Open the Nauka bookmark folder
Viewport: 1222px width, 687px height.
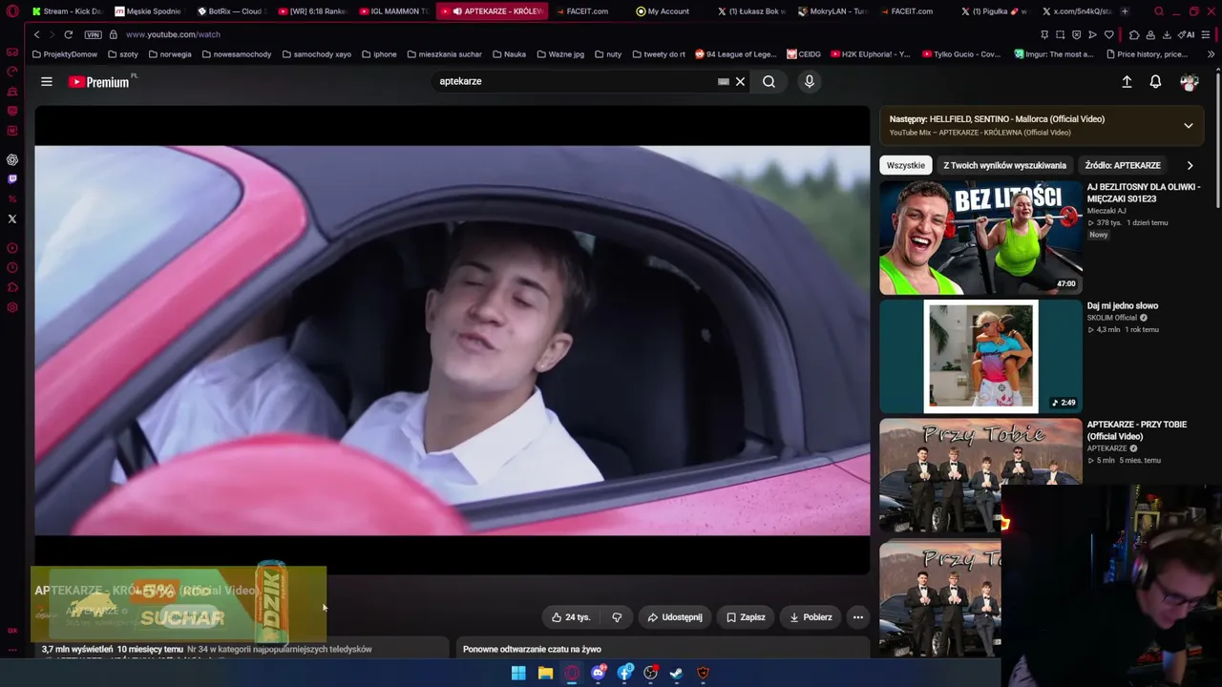coord(509,54)
